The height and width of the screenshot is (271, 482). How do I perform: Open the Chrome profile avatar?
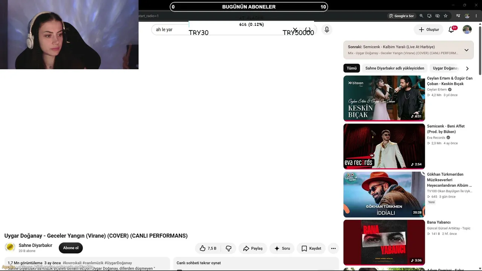point(467,16)
